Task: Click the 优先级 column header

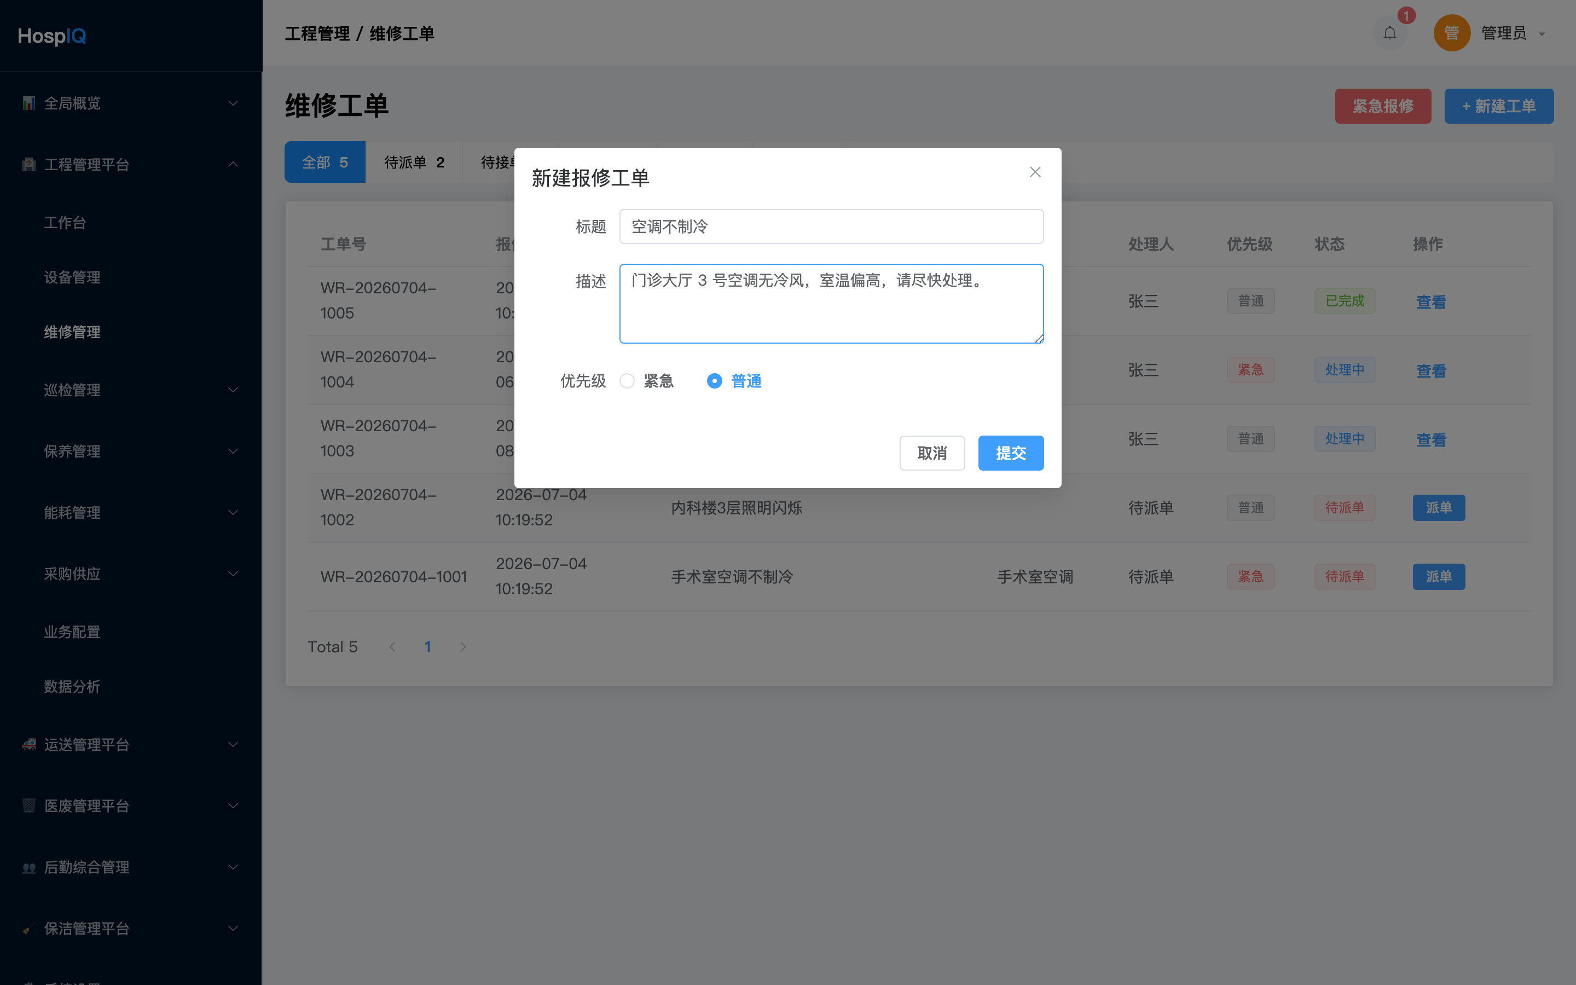Action: [x=1249, y=244]
